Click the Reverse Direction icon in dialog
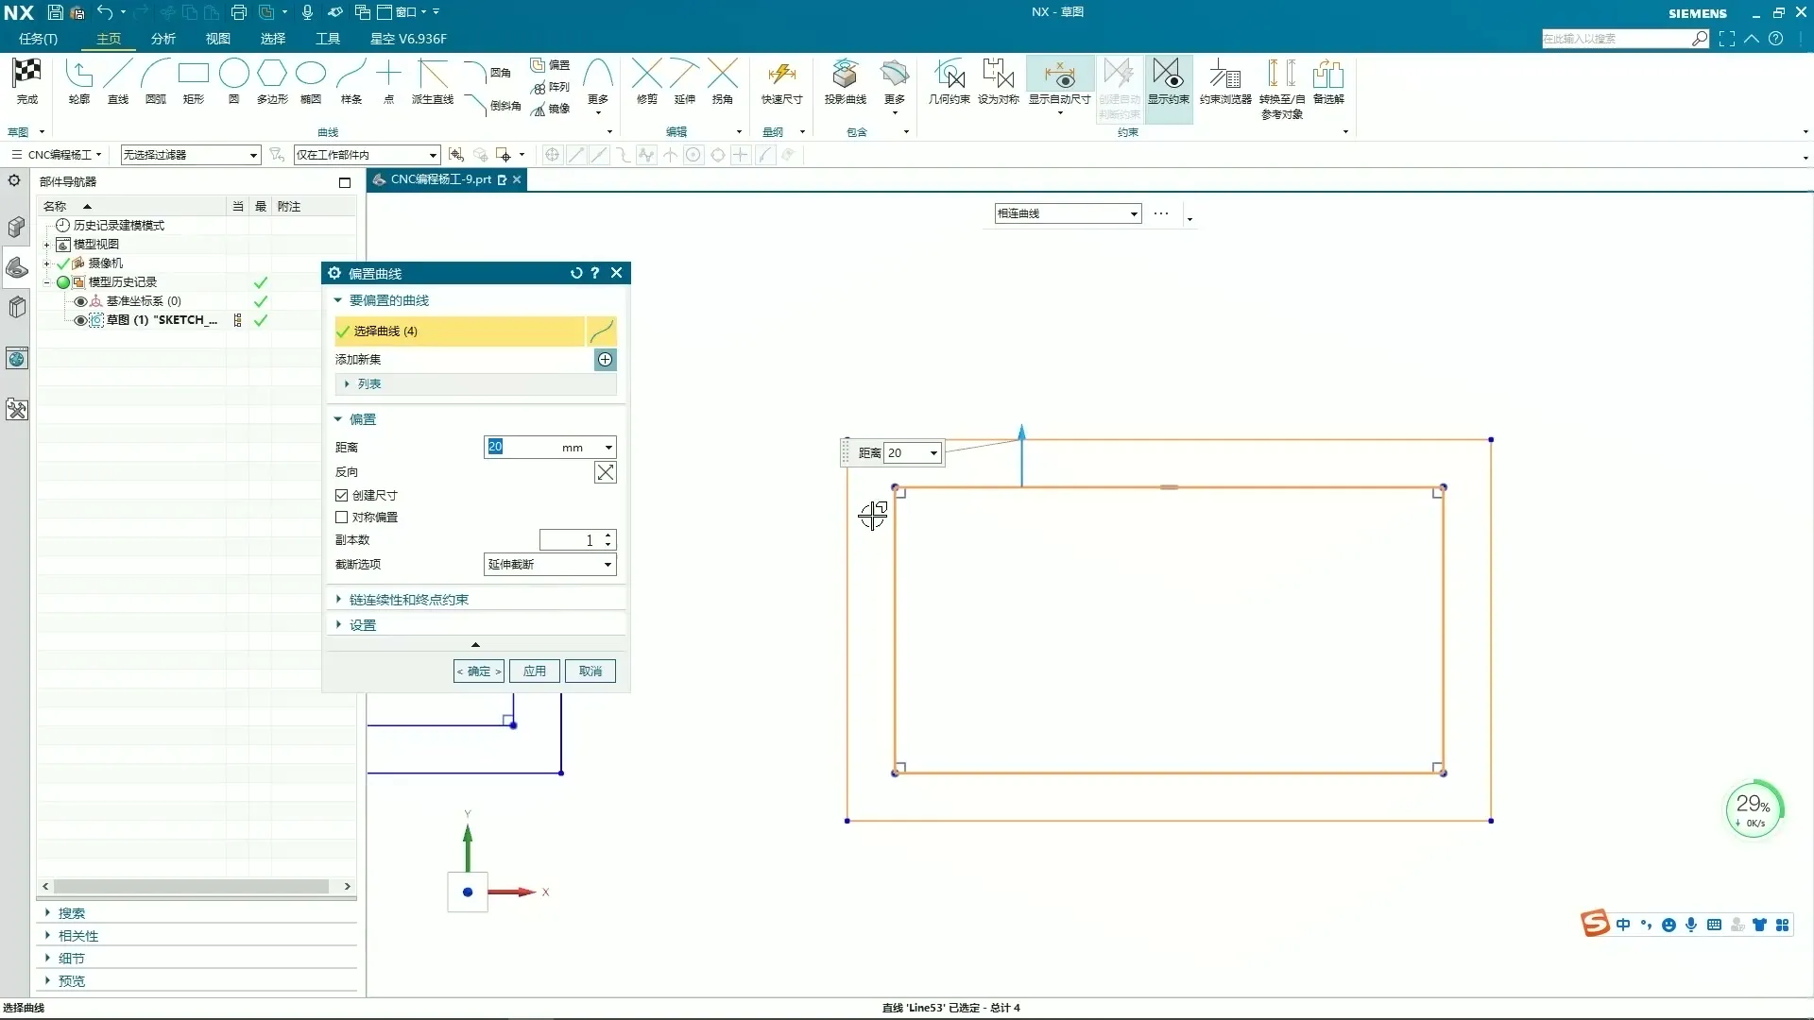1814x1020 pixels. coord(605,472)
